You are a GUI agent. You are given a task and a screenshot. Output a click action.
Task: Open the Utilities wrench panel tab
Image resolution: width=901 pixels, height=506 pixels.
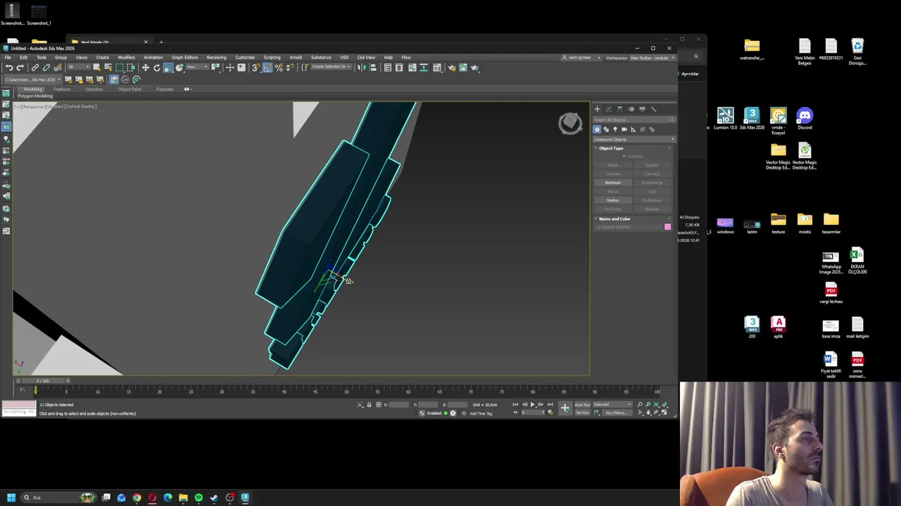click(x=653, y=109)
